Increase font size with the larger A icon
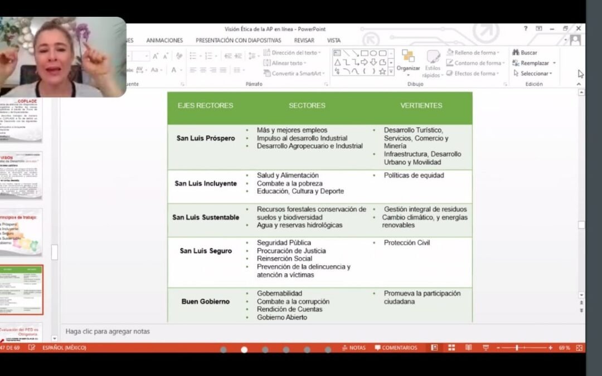602x376 pixels. point(155,56)
